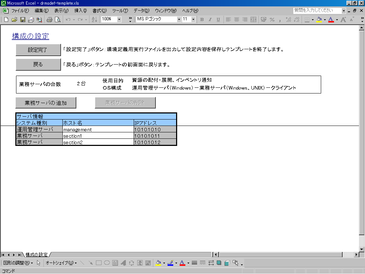The image size is (365, 274).
Task: Toggle Bold formatting
Action: pos(202,20)
